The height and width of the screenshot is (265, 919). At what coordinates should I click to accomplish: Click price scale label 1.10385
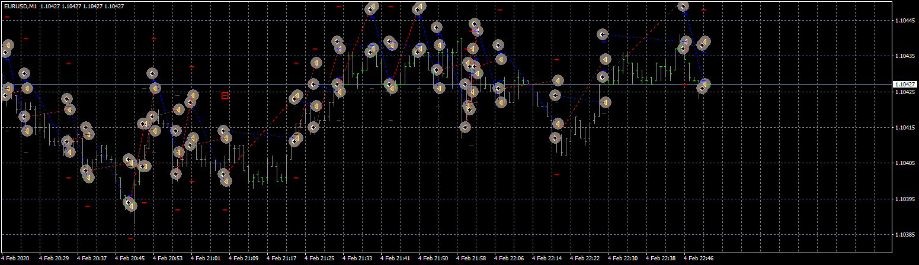coord(906,235)
